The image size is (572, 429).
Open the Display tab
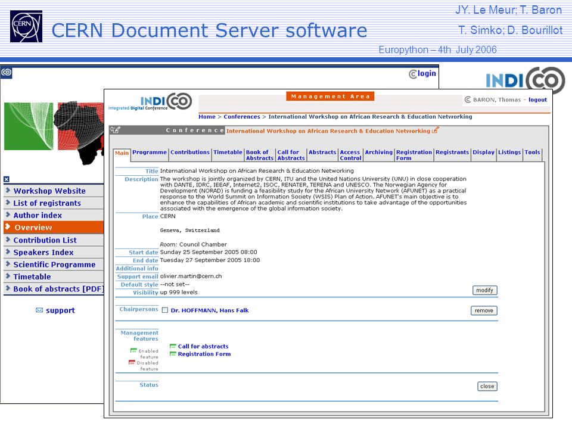click(483, 152)
